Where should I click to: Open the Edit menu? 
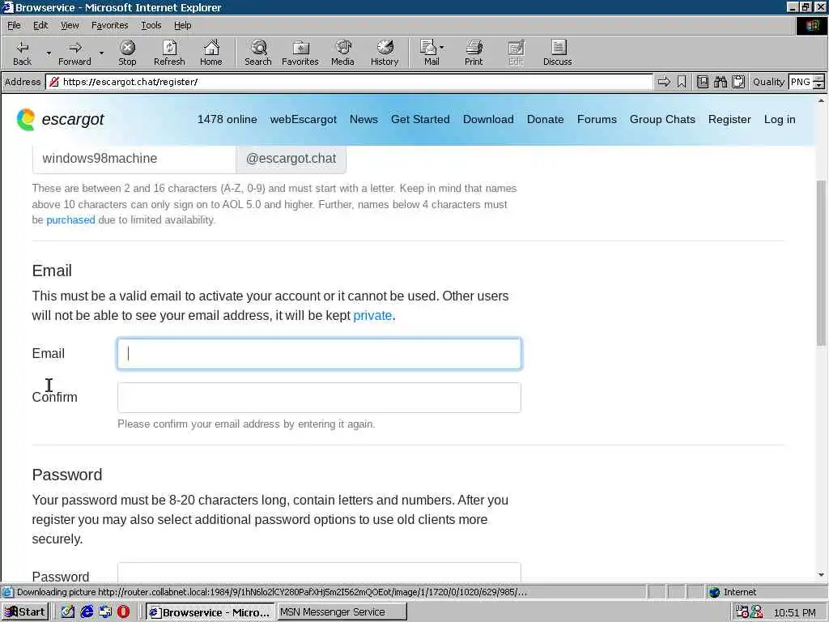click(x=40, y=25)
